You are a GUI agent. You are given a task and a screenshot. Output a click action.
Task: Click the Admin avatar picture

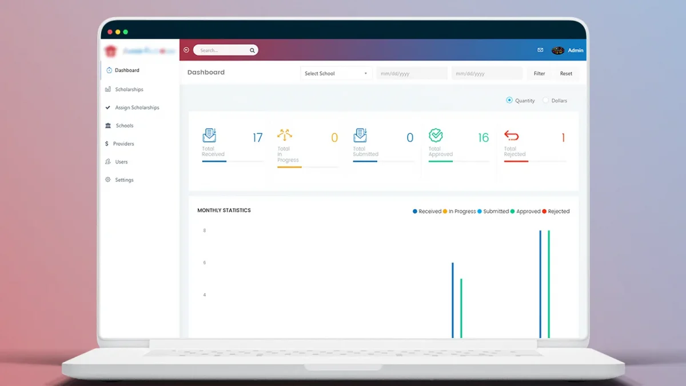(x=558, y=50)
